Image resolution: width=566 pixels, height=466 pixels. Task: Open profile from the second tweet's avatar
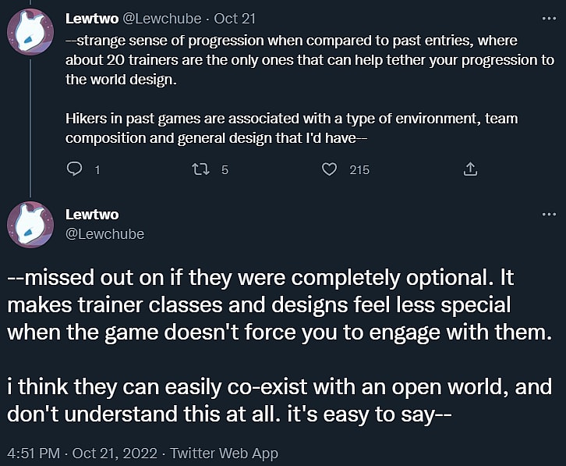pos(30,223)
